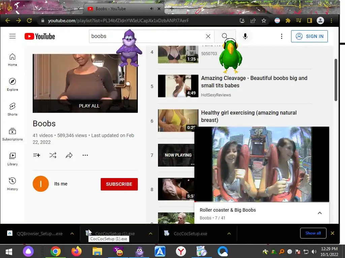
Task: Open the YouTube hamburger guide menu
Action: (12, 36)
